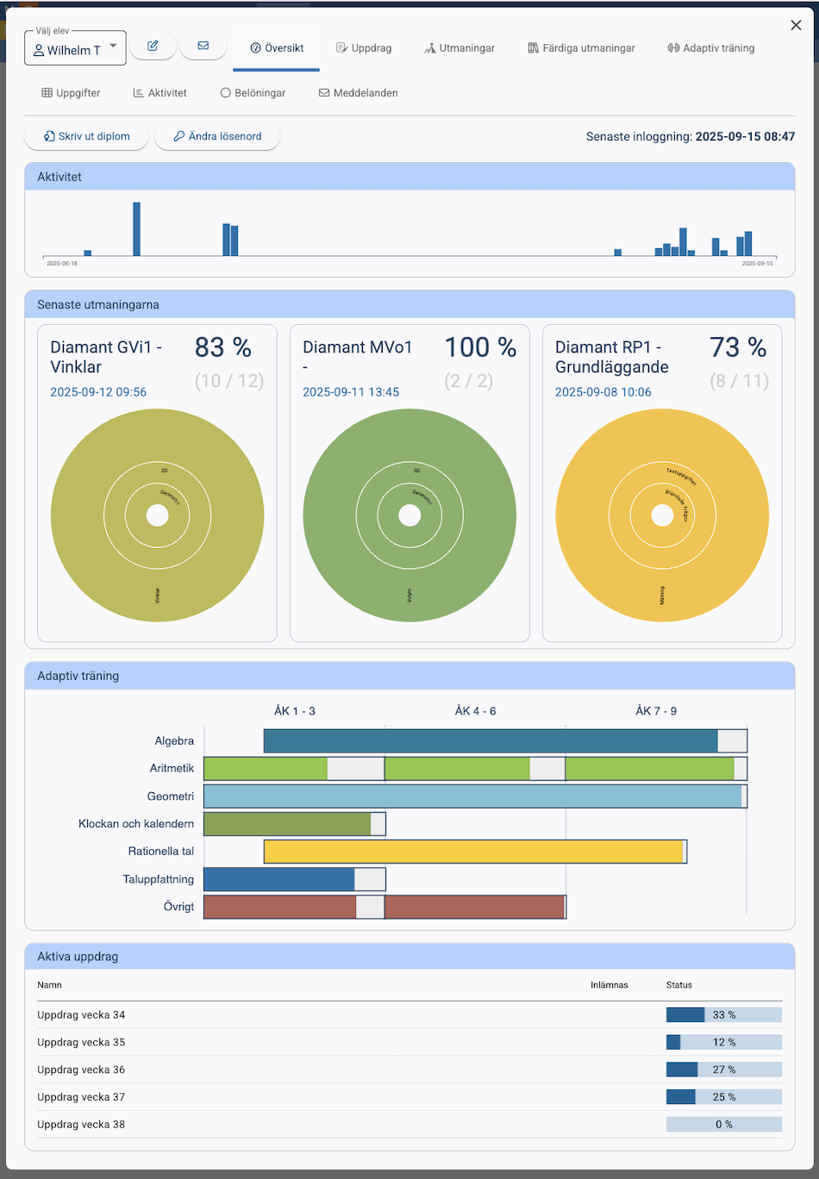Open the Aktivitet chart tab
Image resolution: width=819 pixels, height=1179 pixels.
point(159,93)
